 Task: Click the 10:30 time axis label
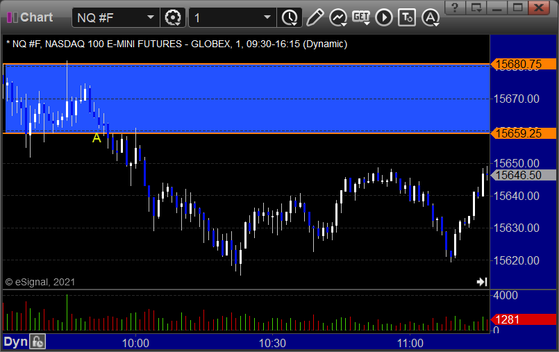click(x=272, y=343)
